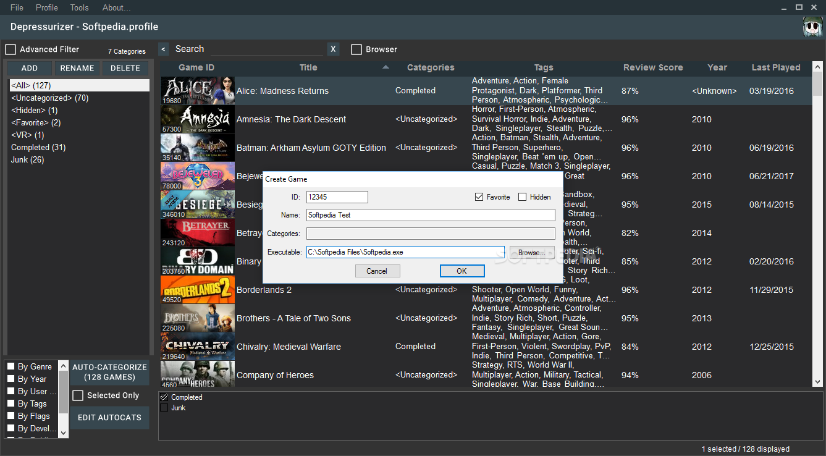
Task: Uncheck Favorite in Create Game dialog
Action: (x=479, y=197)
